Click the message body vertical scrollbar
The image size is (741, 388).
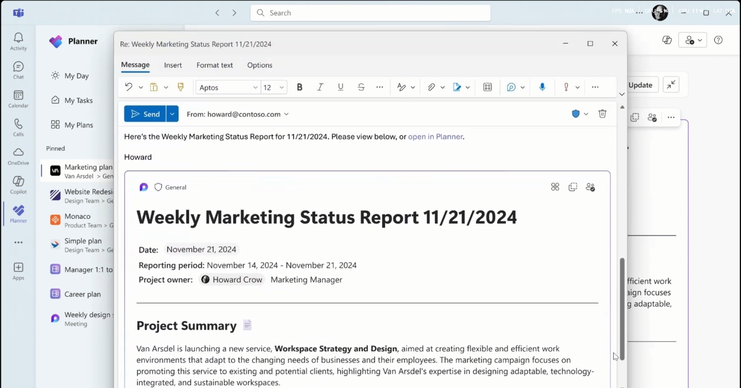point(622,309)
